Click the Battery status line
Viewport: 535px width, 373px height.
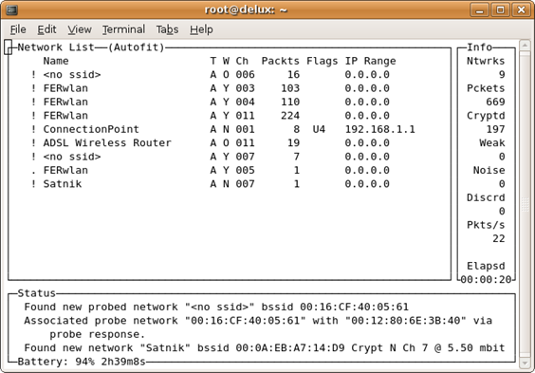[x=82, y=362]
